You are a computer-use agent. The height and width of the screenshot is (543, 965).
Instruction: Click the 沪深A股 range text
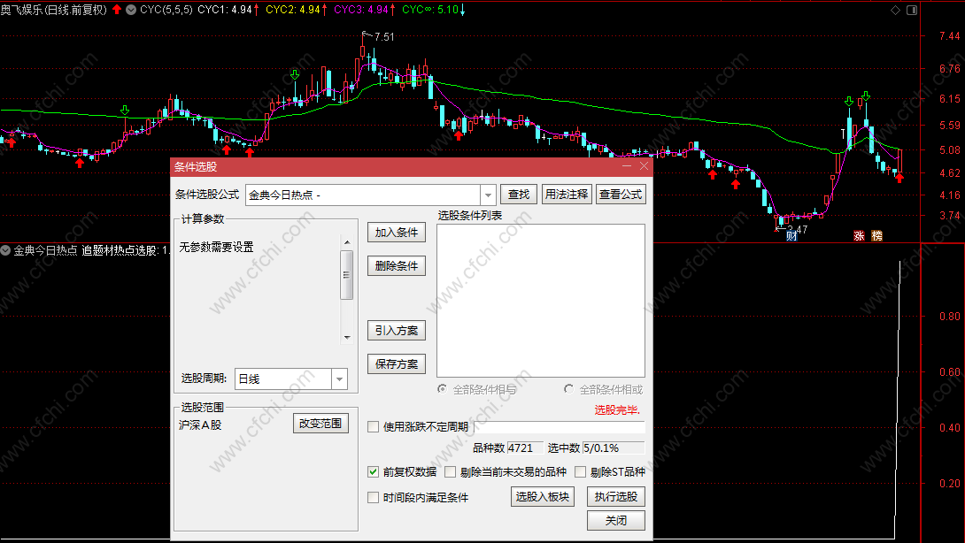[x=200, y=424]
